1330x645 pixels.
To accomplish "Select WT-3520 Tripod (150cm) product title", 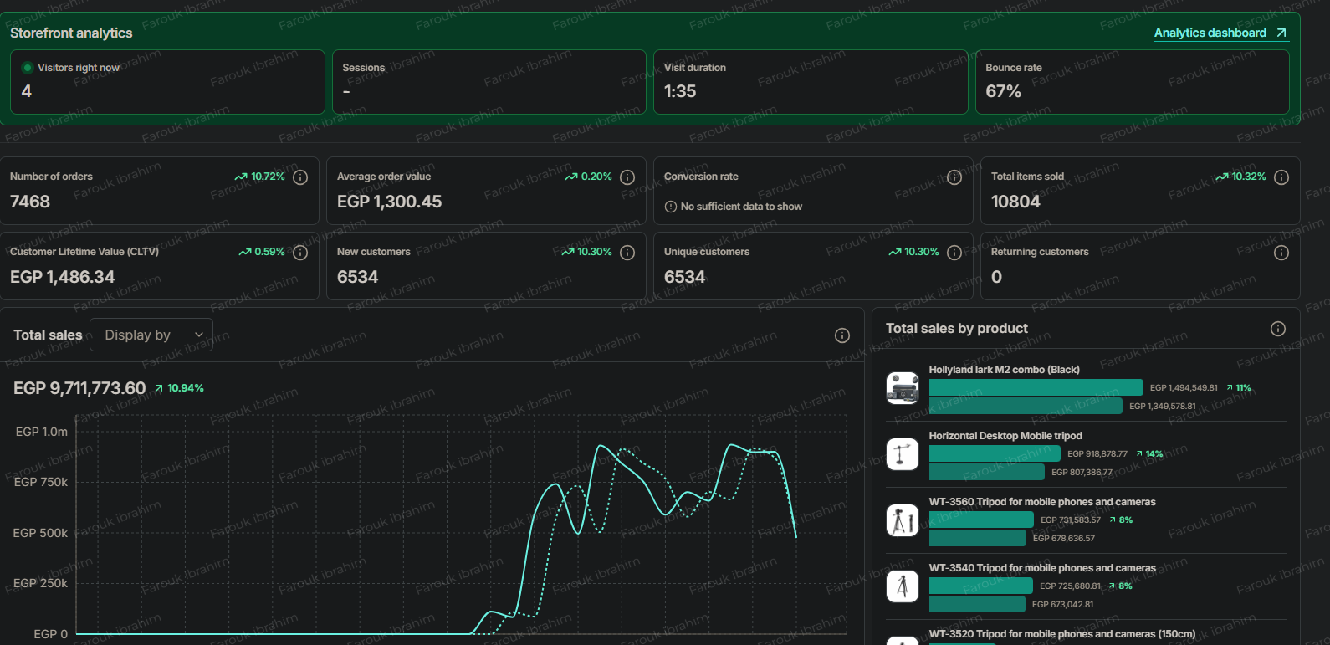I will click(x=1062, y=634).
